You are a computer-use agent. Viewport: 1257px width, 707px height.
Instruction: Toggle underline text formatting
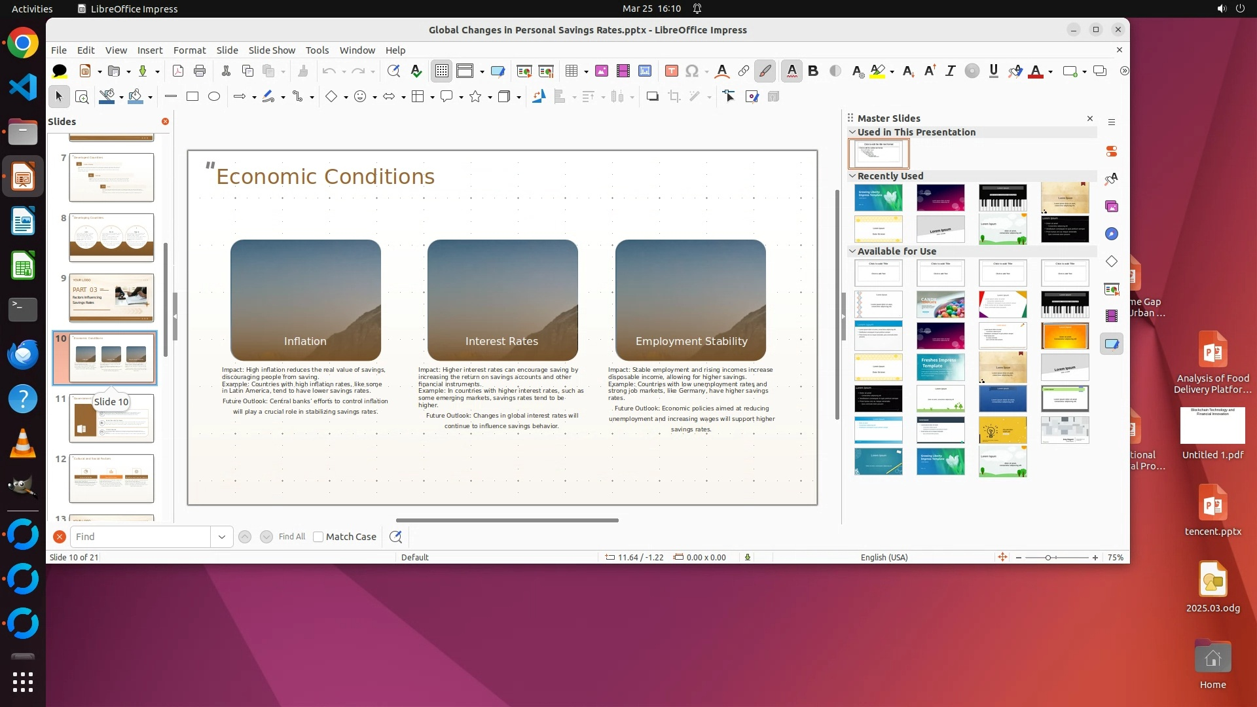tap(993, 71)
